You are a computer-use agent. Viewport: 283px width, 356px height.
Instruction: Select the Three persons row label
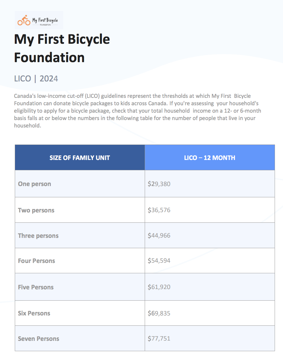(38, 236)
